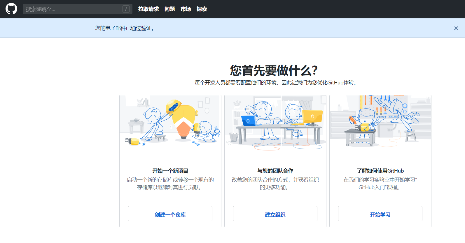Dismiss the email verified banner with X
Viewport: 465px width, 243px height.
456,28
